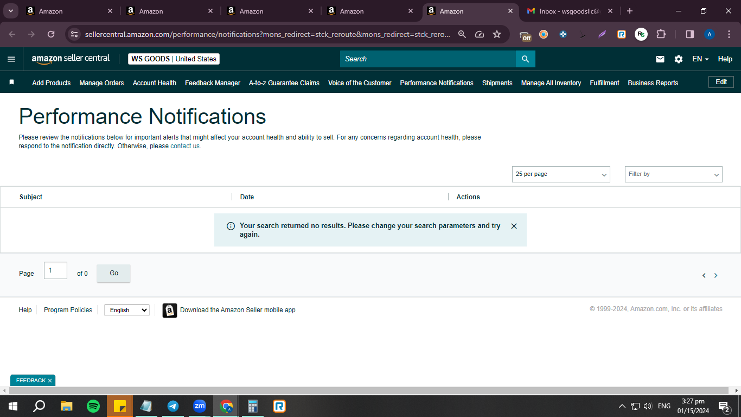Open WS GOODS United States account switcher
741x417 pixels.
[x=174, y=59]
